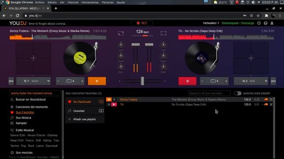This screenshot has width=284, height=159.
Task: Click the left deck pro button
Action: tap(11, 81)
